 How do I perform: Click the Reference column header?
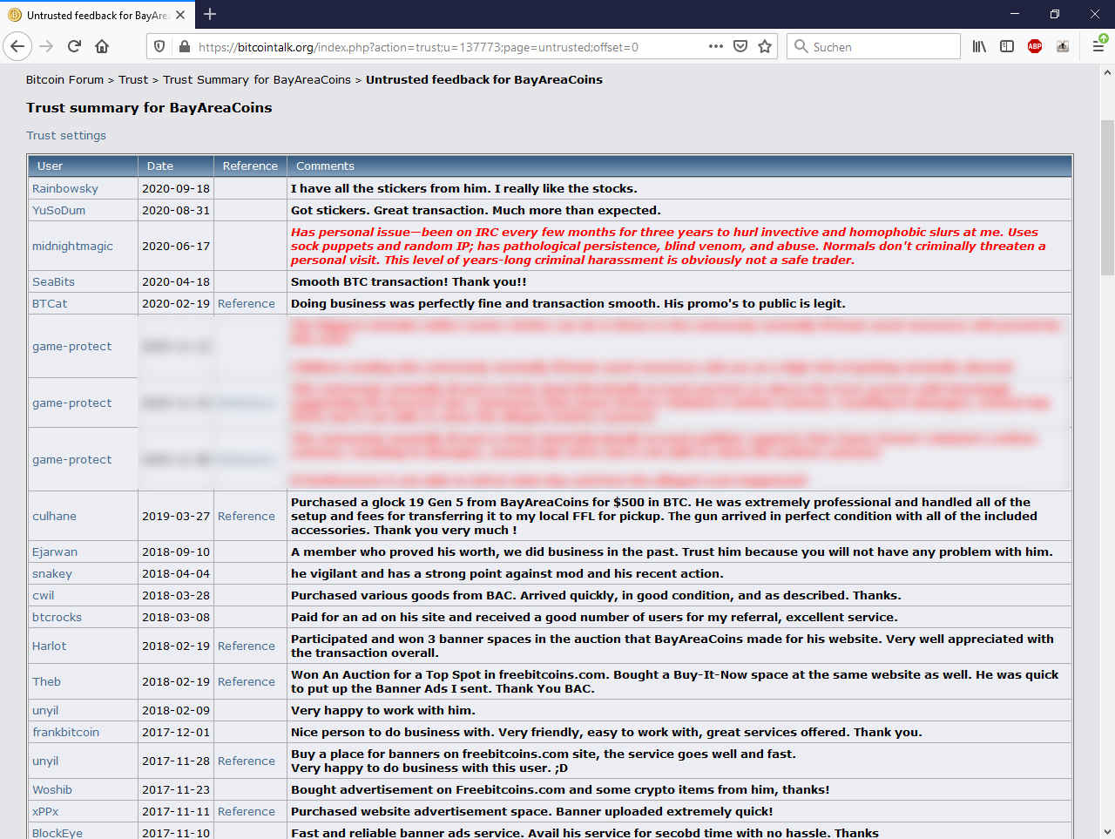pos(250,166)
